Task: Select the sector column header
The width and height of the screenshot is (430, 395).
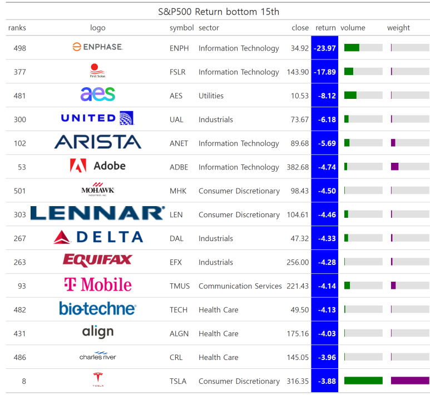Action: point(209,28)
